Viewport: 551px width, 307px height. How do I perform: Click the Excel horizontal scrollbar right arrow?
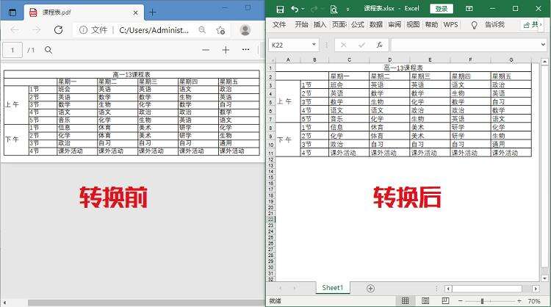536,289
